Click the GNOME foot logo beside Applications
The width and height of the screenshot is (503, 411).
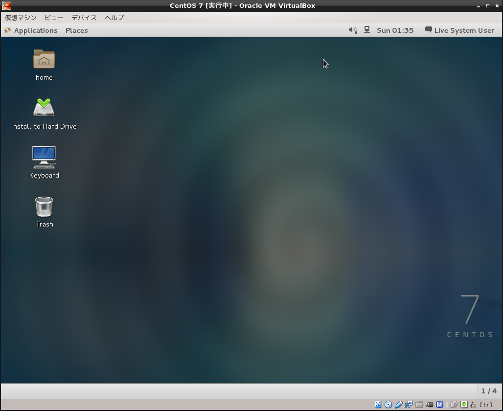click(x=8, y=30)
